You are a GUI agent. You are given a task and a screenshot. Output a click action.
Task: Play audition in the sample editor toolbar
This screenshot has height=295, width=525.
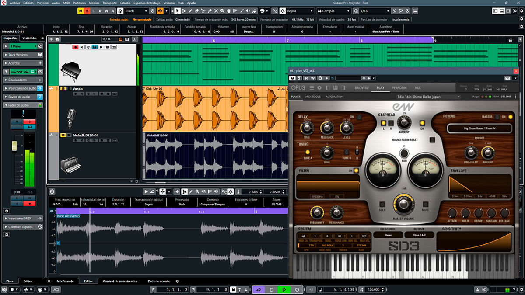point(146,191)
